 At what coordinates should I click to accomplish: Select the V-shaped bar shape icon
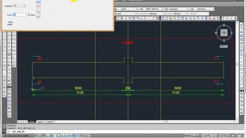coord(38,16)
